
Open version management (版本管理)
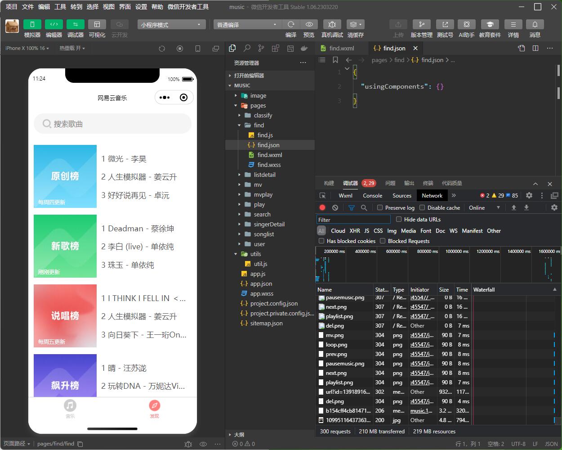click(x=421, y=24)
